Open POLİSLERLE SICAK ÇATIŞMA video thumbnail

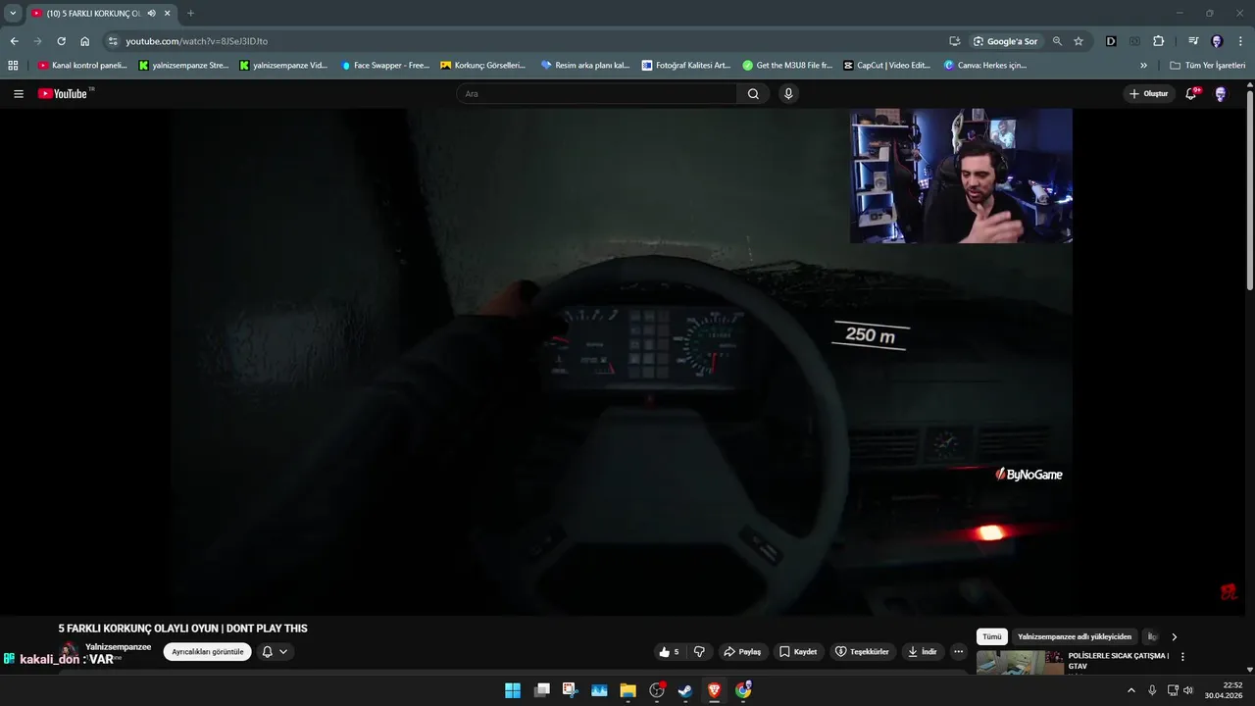tap(1020, 662)
